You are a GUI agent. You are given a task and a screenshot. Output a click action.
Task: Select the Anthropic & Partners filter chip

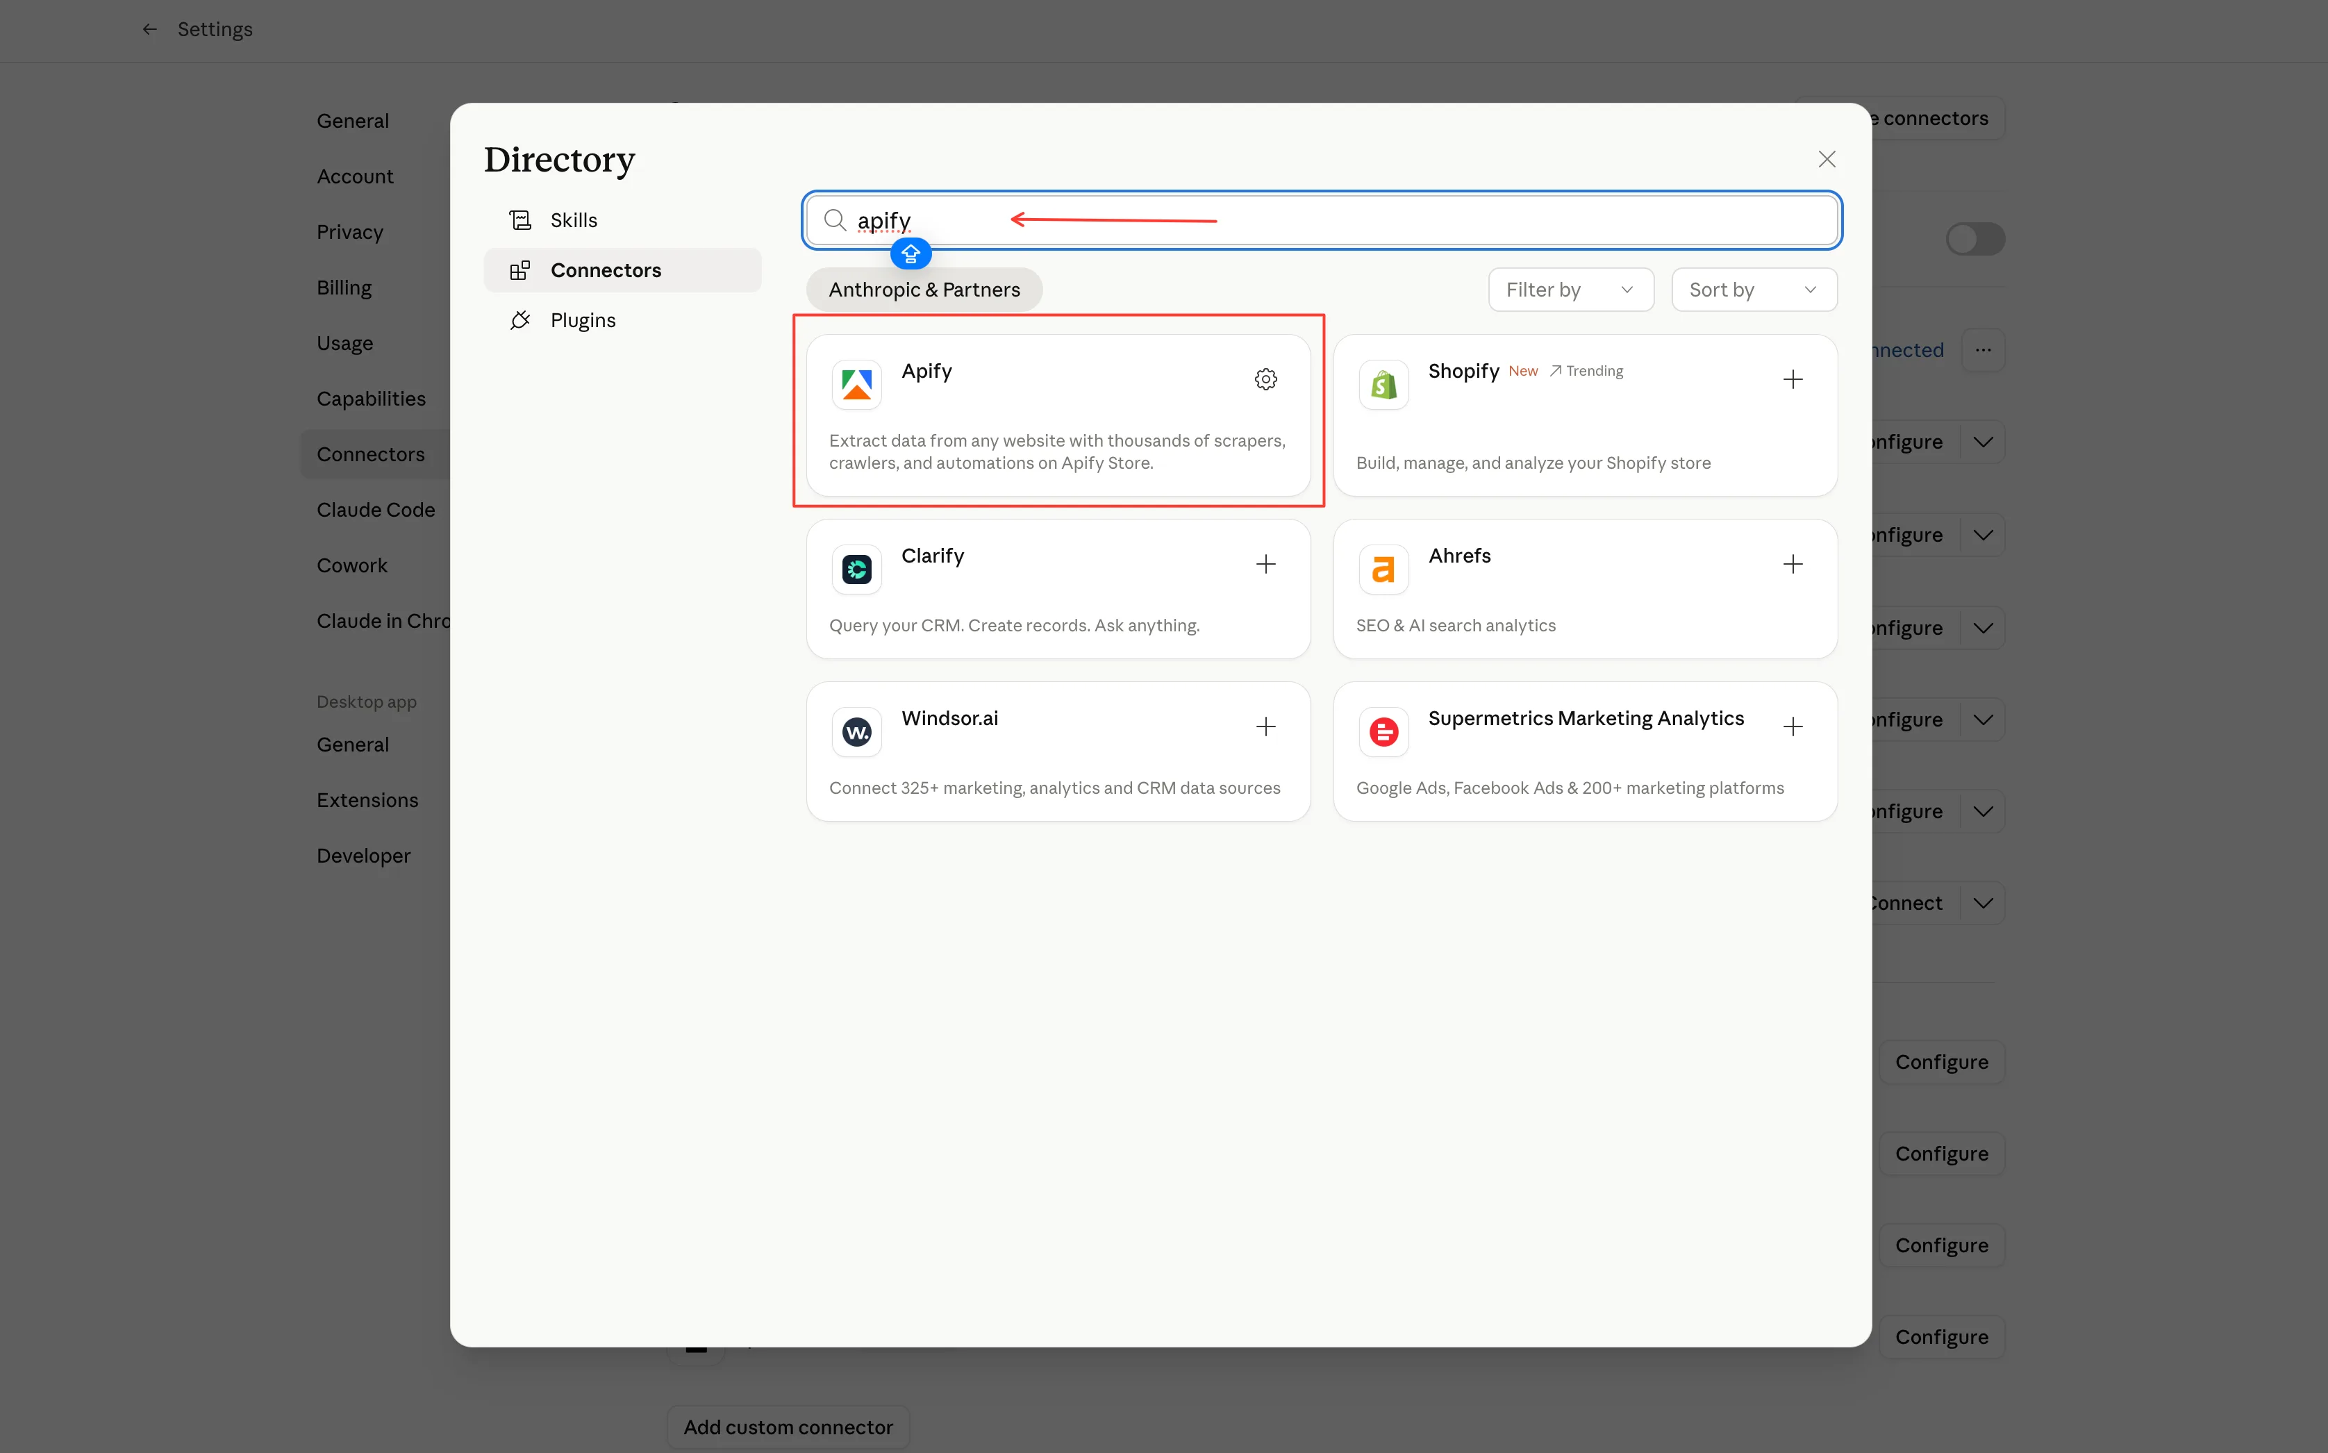[x=924, y=289]
